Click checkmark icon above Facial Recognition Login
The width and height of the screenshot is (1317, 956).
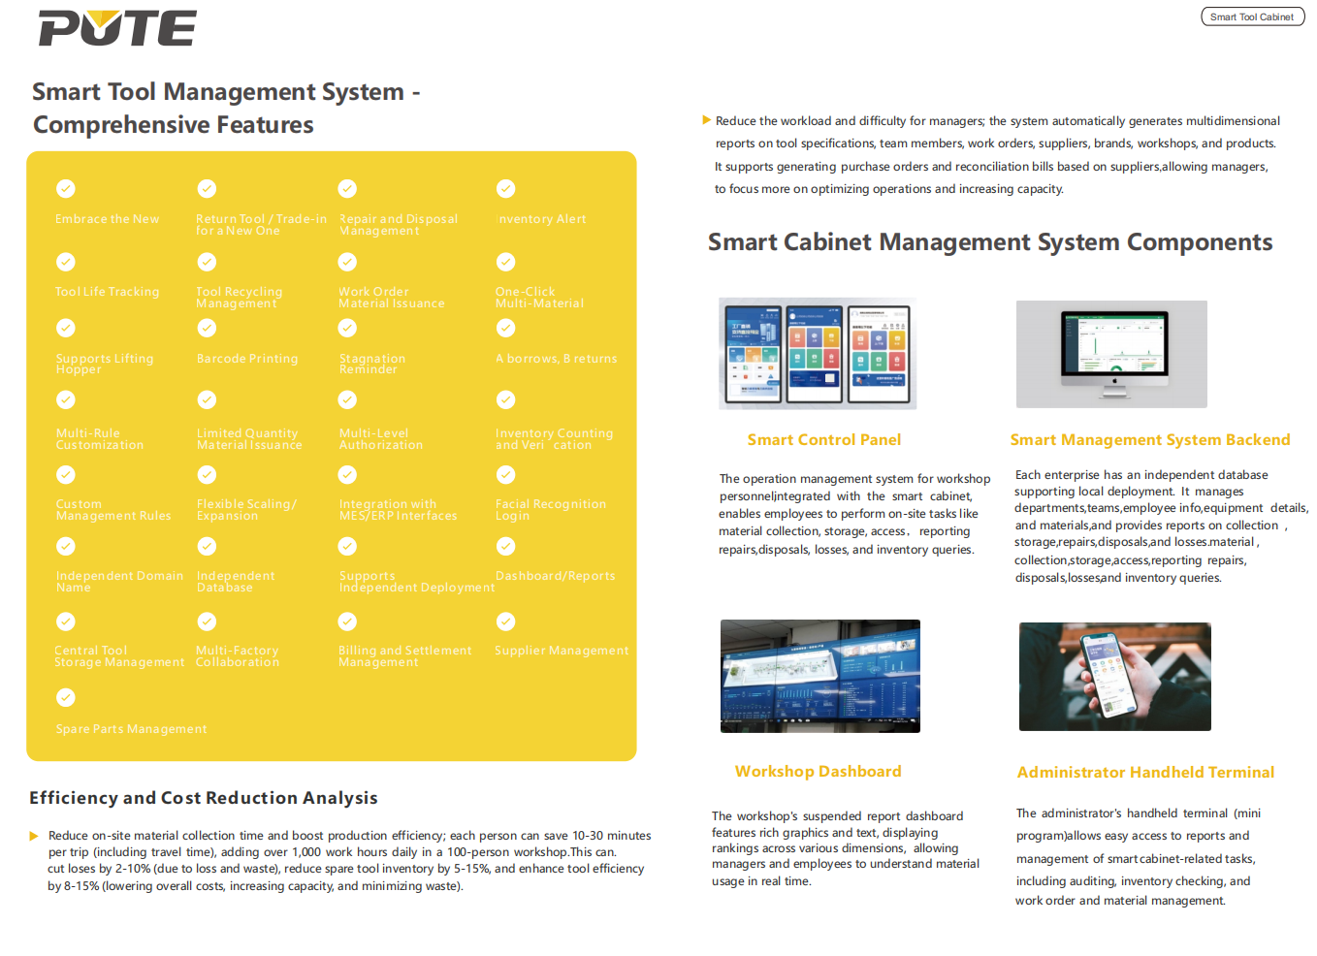tap(505, 474)
